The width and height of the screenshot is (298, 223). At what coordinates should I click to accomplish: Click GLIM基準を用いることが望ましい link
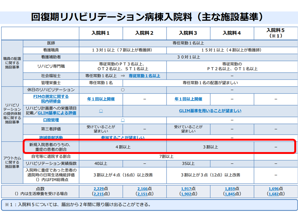click(210, 111)
